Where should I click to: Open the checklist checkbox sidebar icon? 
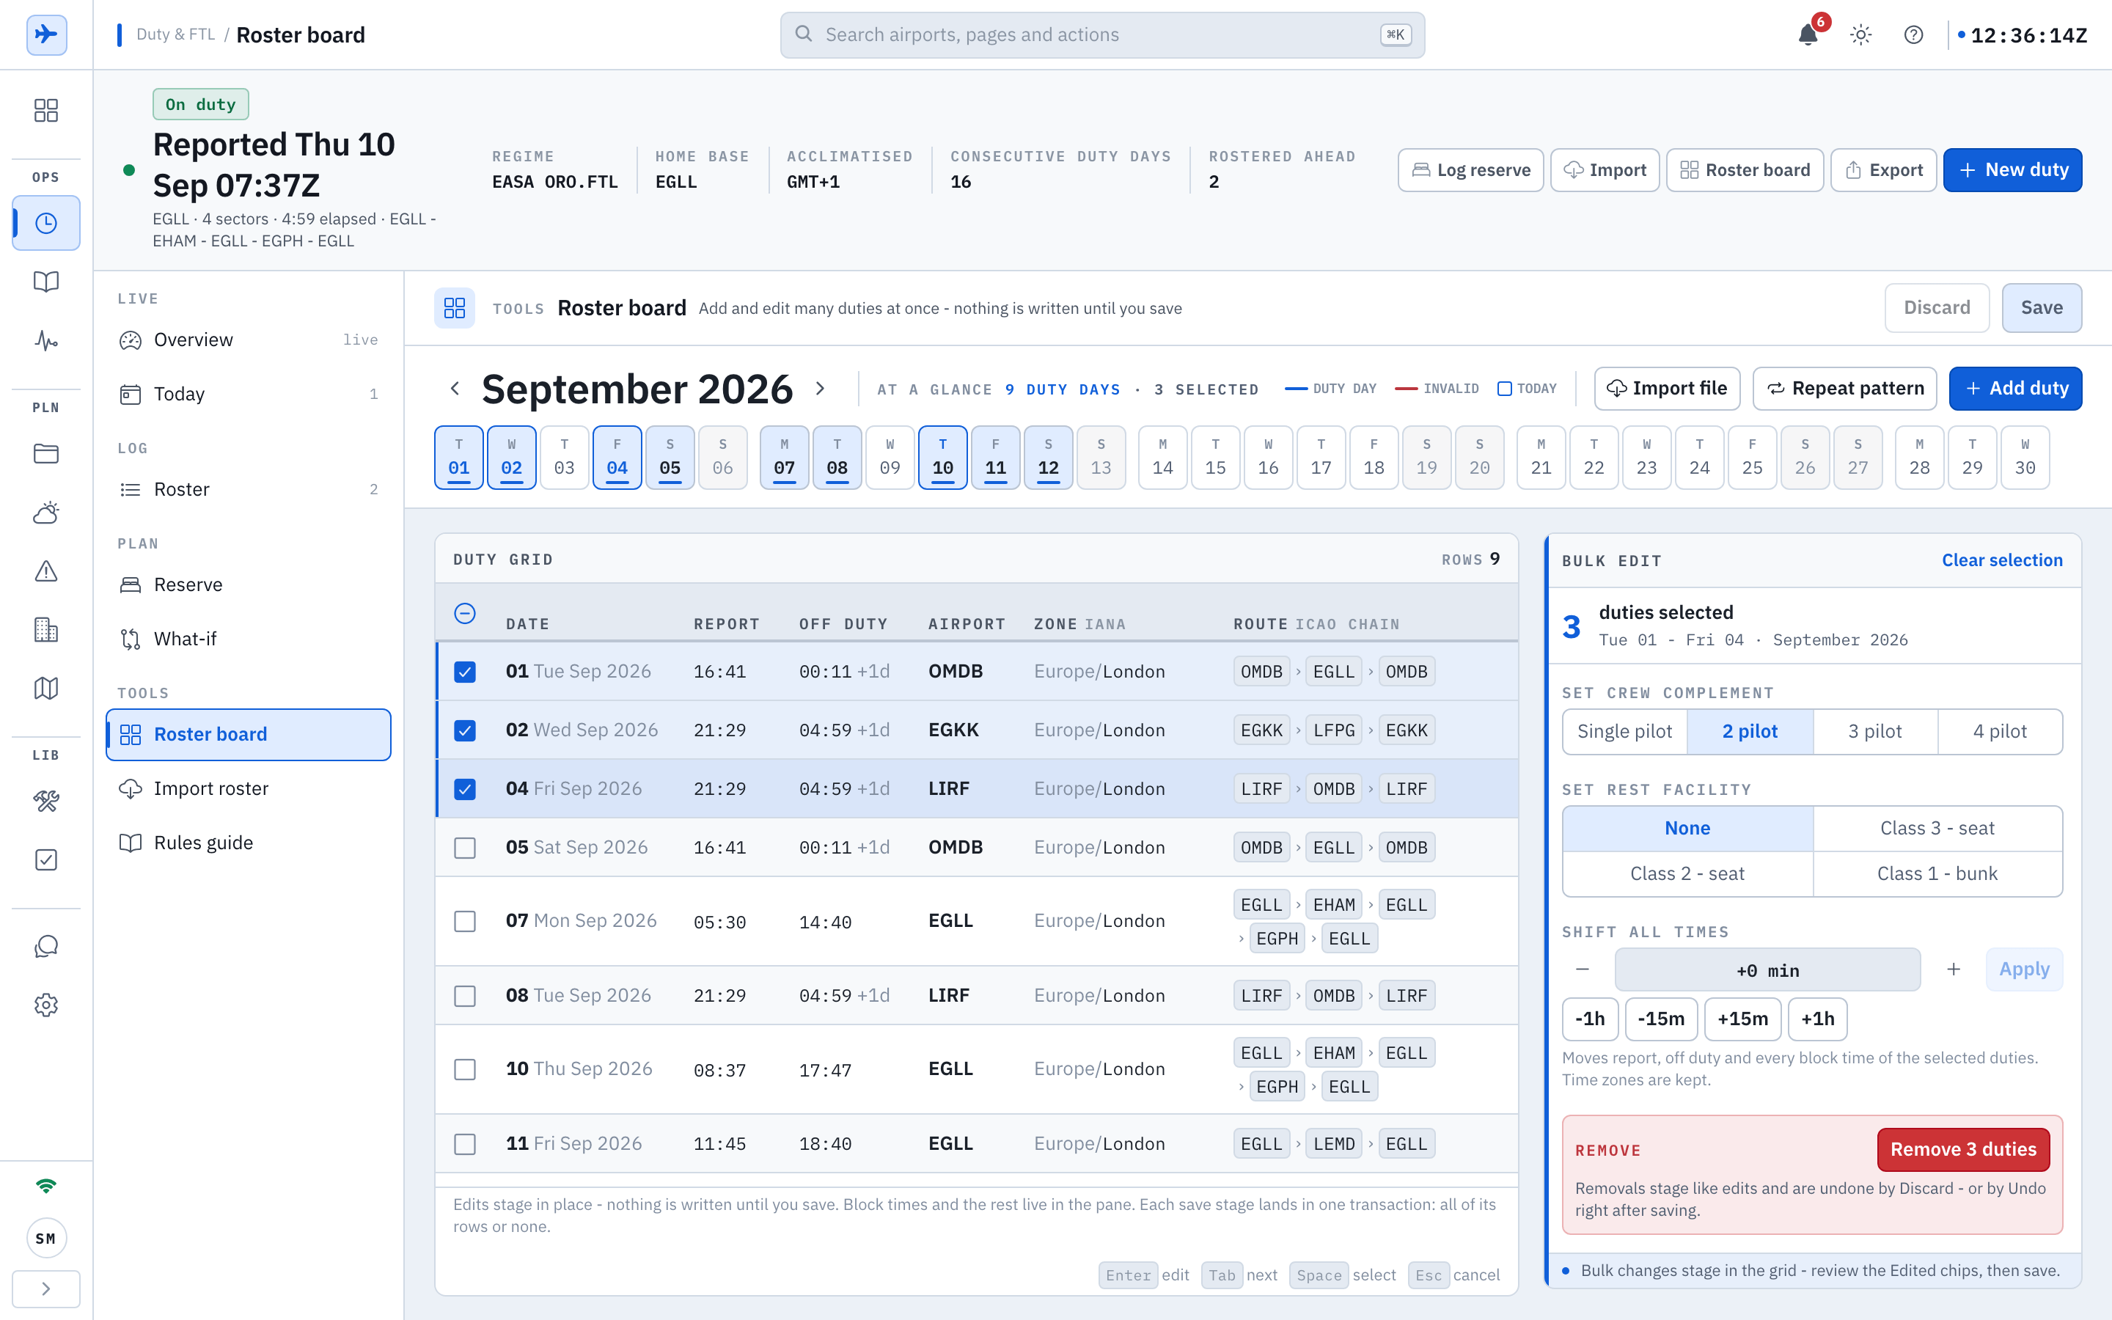click(46, 860)
